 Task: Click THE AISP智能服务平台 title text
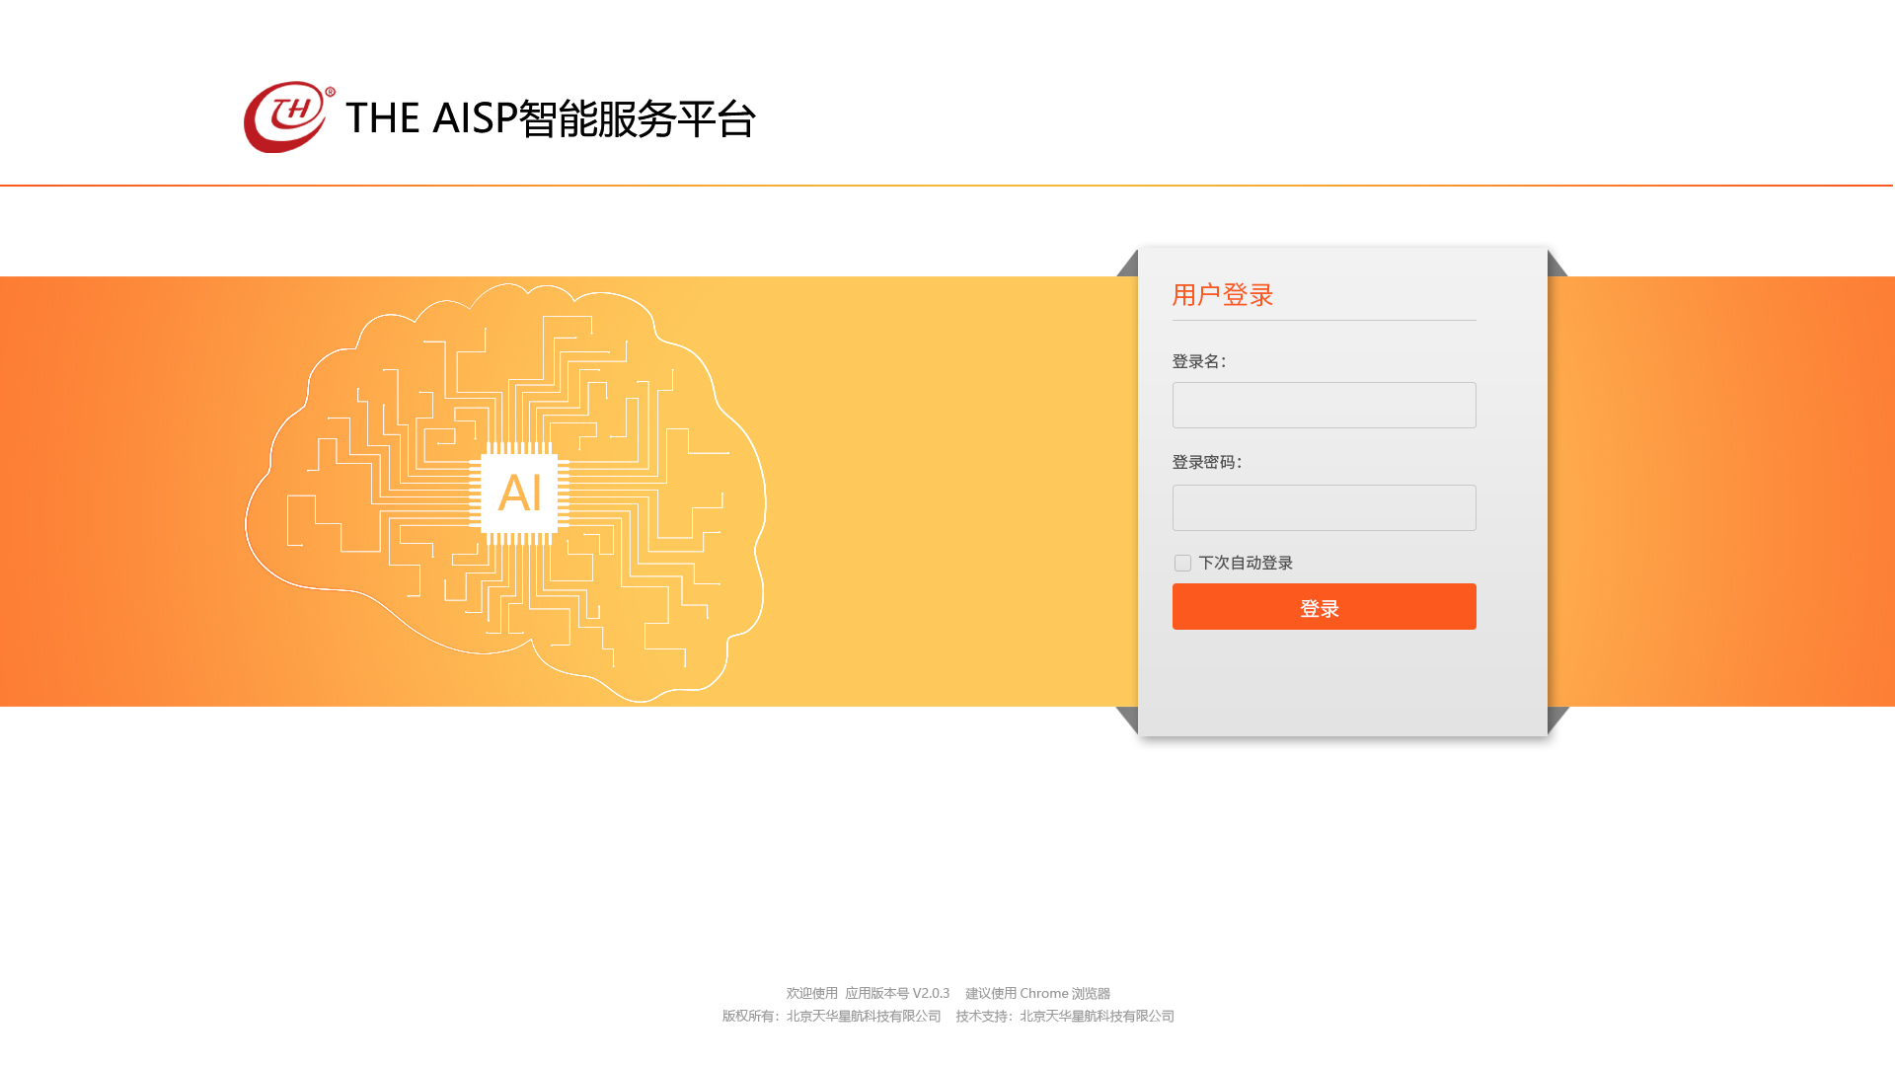551,118
